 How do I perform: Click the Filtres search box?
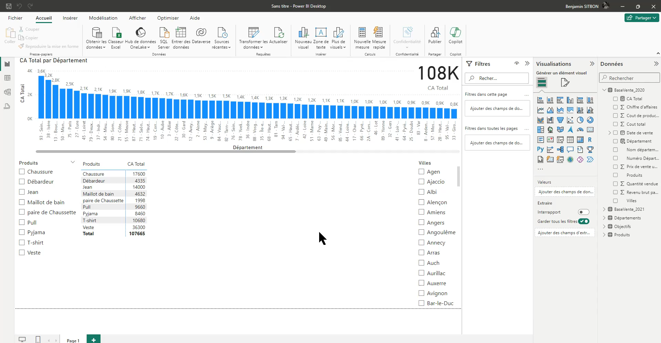[497, 78]
